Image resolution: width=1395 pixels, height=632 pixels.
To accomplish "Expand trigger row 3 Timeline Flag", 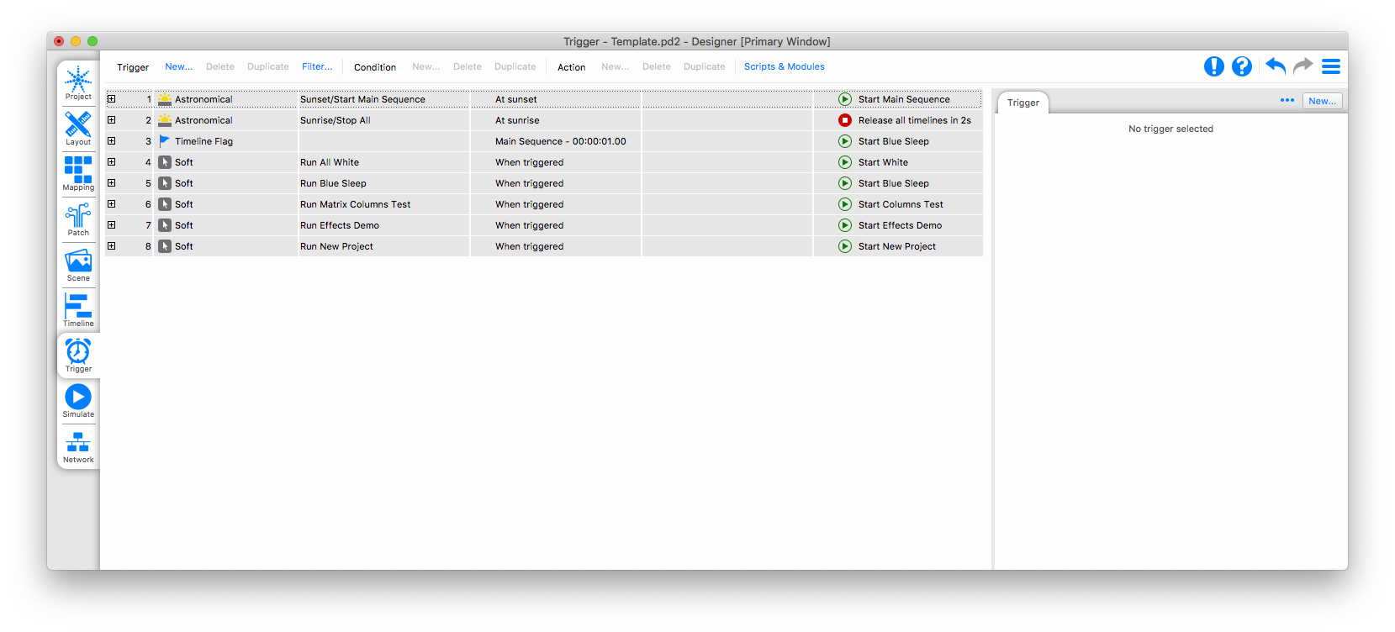I will pos(111,141).
